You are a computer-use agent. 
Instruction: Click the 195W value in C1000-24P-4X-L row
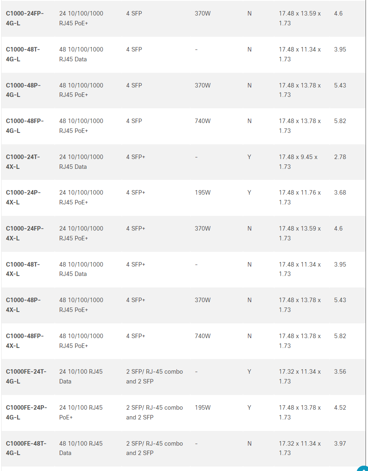tap(203, 192)
